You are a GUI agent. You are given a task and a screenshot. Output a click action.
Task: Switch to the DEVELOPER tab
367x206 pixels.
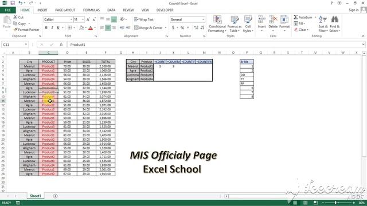click(165, 10)
